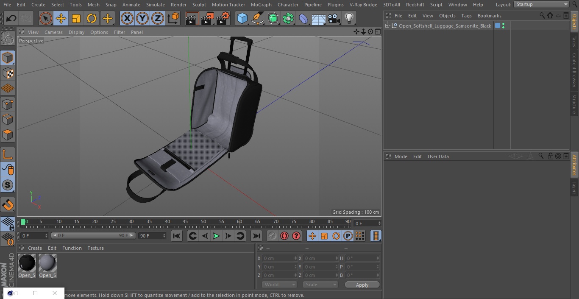Activate the Rotate tool
Viewport: 579px width, 299px height.
92,18
